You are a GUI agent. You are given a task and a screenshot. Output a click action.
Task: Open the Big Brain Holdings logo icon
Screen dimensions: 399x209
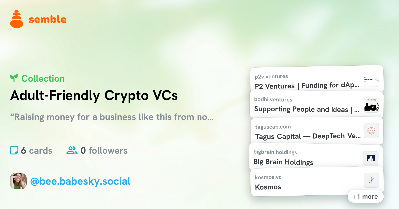(x=371, y=159)
